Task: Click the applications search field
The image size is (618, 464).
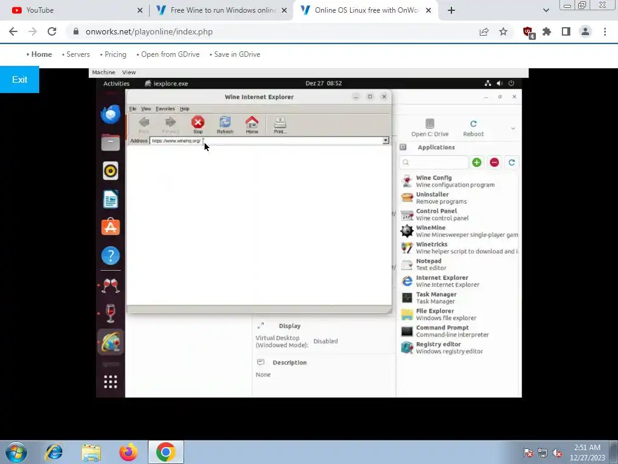Action: coord(433,162)
